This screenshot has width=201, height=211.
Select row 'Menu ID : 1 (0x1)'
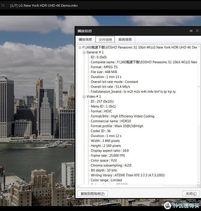click(103, 107)
